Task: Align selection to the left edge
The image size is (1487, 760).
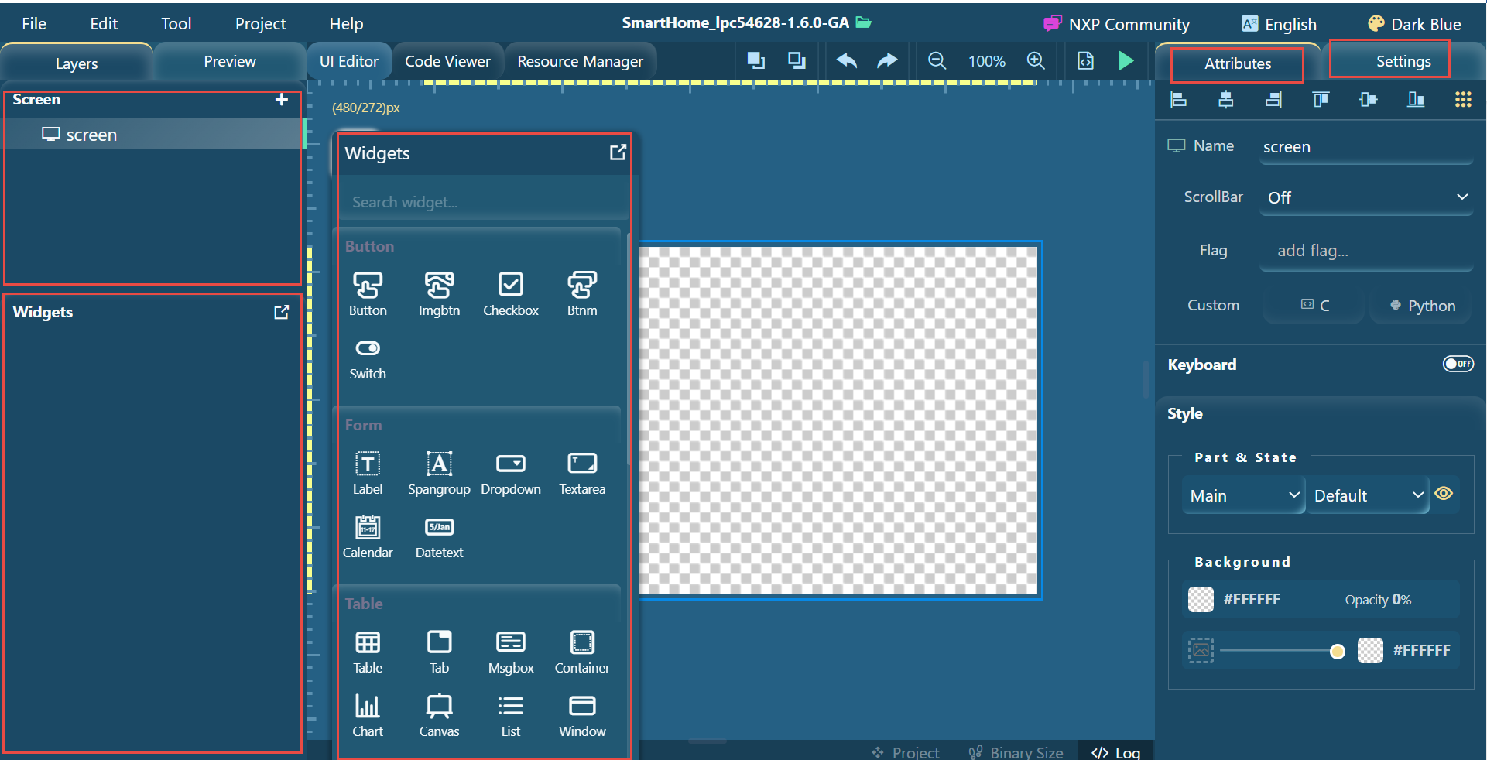Action: point(1177,100)
